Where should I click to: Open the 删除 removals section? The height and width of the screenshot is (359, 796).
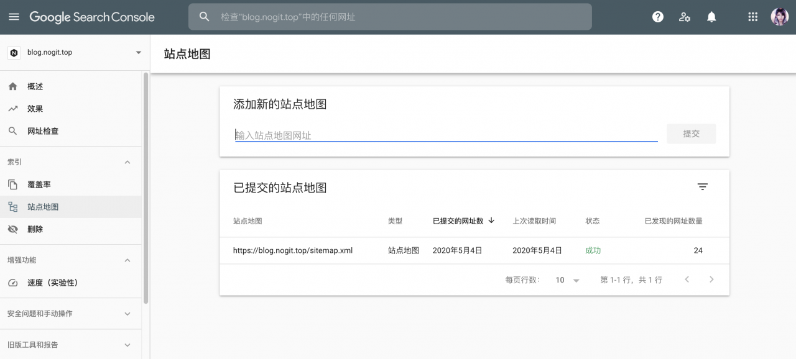(34, 229)
